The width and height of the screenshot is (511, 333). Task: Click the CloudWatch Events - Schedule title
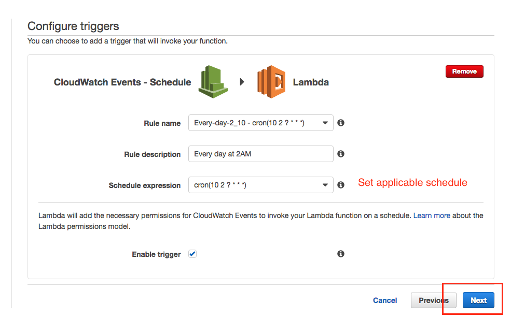(122, 82)
